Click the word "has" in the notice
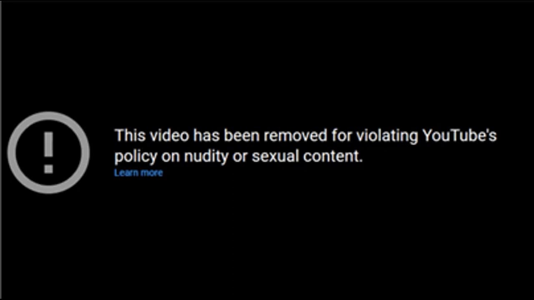 tap(206, 135)
